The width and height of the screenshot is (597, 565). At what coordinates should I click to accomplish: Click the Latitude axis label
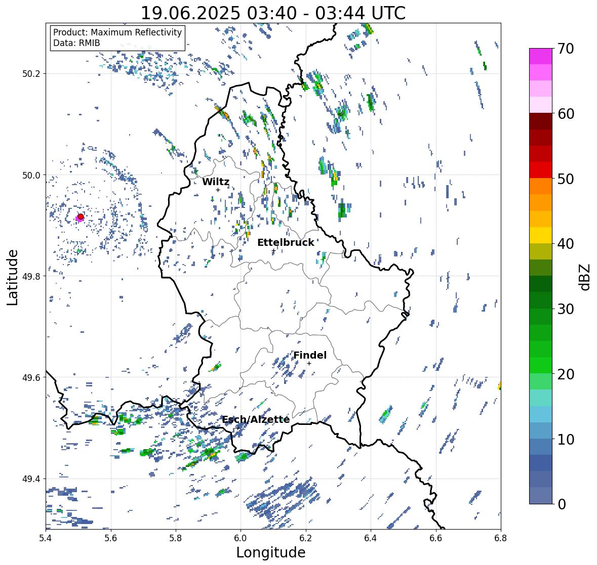pyautogui.click(x=12, y=277)
